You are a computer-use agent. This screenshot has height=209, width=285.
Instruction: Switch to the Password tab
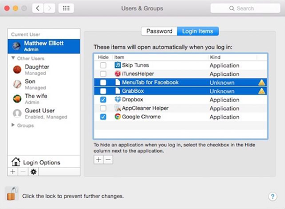tap(159, 31)
